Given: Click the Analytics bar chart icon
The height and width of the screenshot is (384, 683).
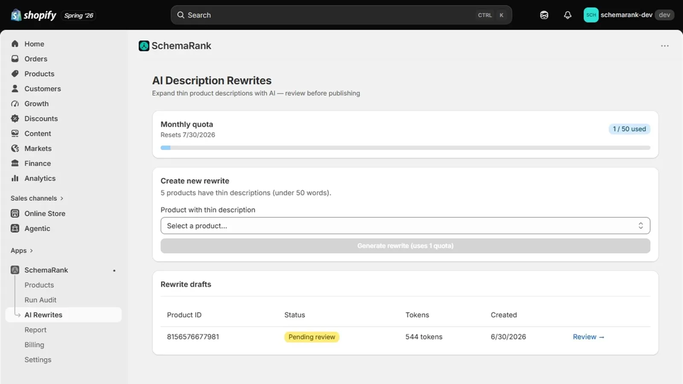Looking at the screenshot, I should [15, 178].
